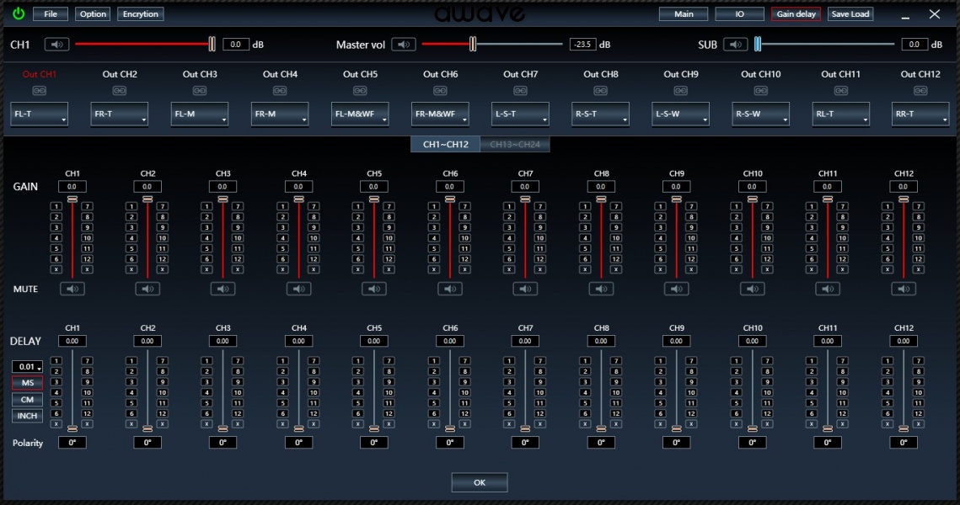Mute gain CH3 speaker button
The image size is (960, 505).
click(x=223, y=289)
